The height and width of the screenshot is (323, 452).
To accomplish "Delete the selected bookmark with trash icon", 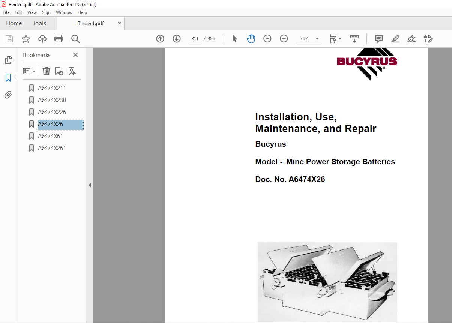I will (x=46, y=71).
